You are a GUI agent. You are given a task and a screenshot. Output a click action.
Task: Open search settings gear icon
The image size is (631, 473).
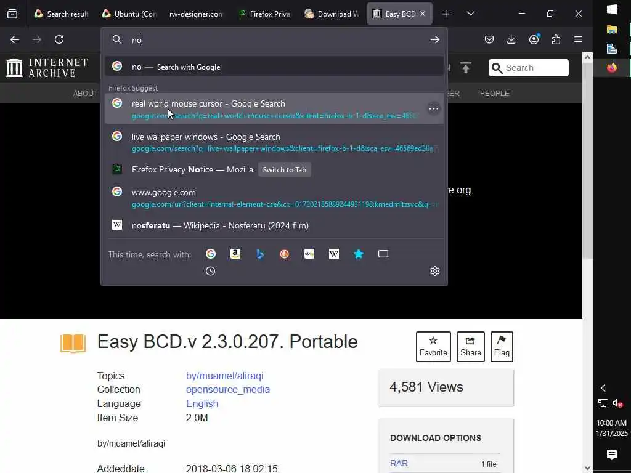[x=434, y=271]
